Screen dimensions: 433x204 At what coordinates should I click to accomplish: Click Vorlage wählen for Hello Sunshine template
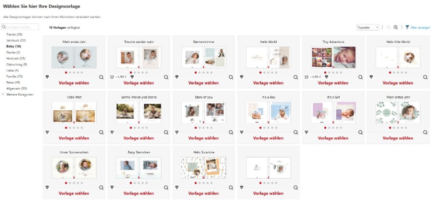point(204,193)
